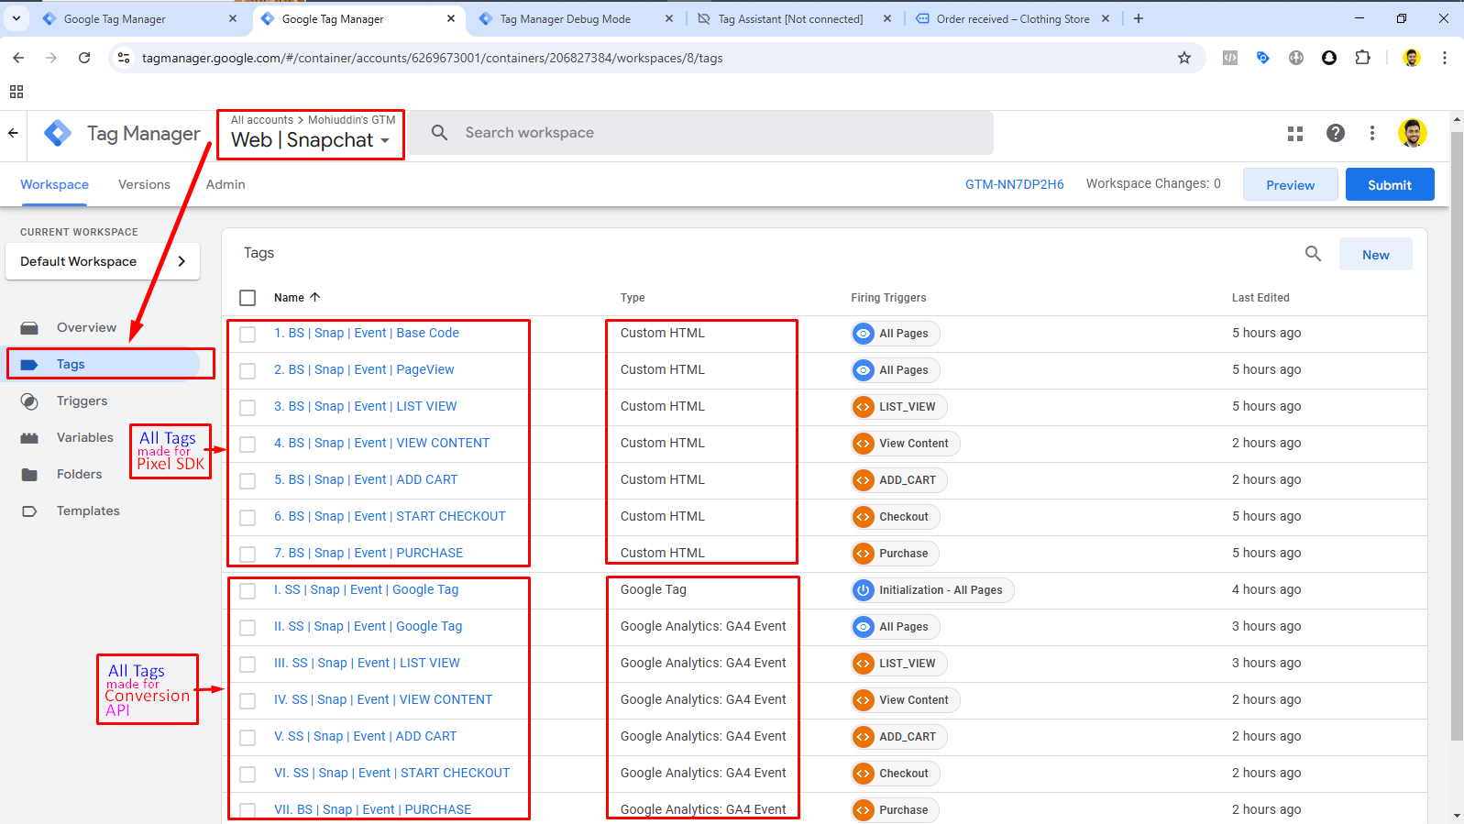Go to Folders in the sidebar

pyautogui.click(x=79, y=475)
